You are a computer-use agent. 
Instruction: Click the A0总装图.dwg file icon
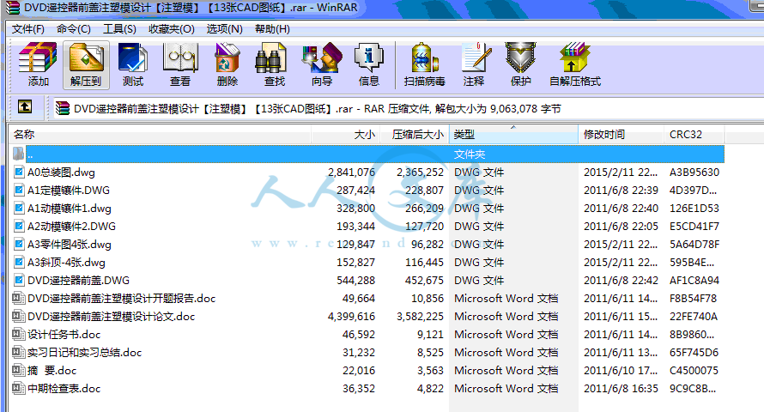(19, 172)
